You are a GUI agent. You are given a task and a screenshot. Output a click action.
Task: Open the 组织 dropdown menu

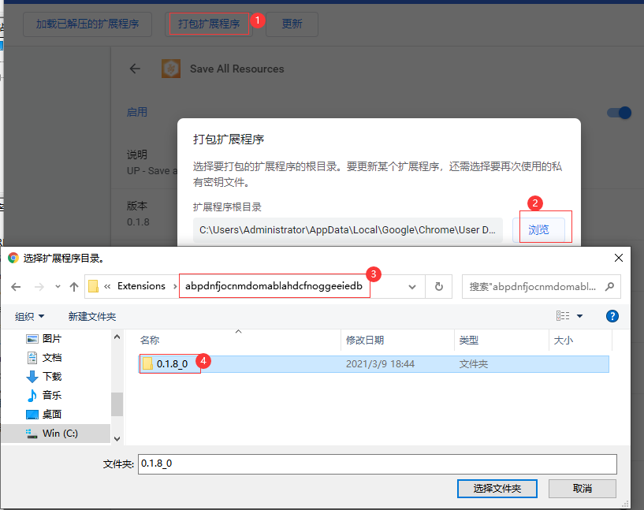pyautogui.click(x=30, y=316)
